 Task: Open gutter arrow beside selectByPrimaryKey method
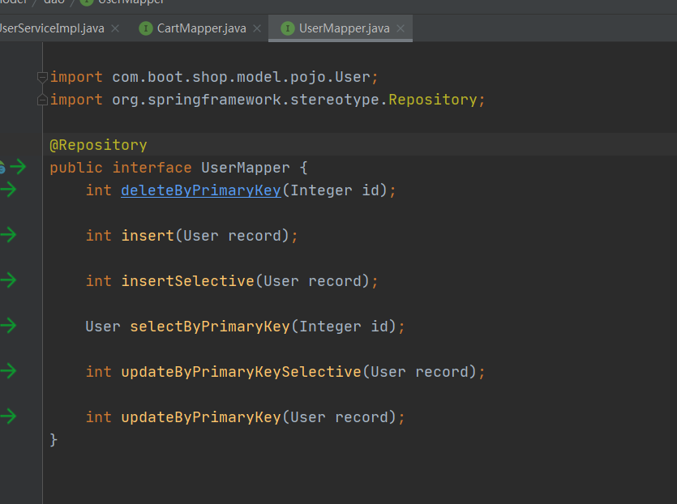click(8, 326)
